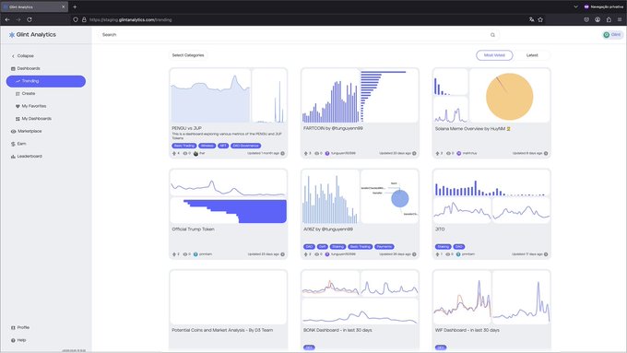Screen dimensions: 627x353
Task: Click Payments tag on AI16Z card
Action: pos(384,247)
